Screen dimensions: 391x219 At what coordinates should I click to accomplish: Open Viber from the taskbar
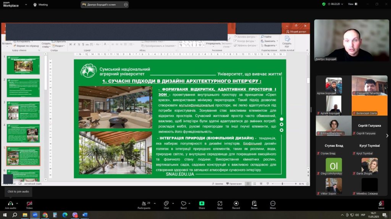[x=75, y=215]
